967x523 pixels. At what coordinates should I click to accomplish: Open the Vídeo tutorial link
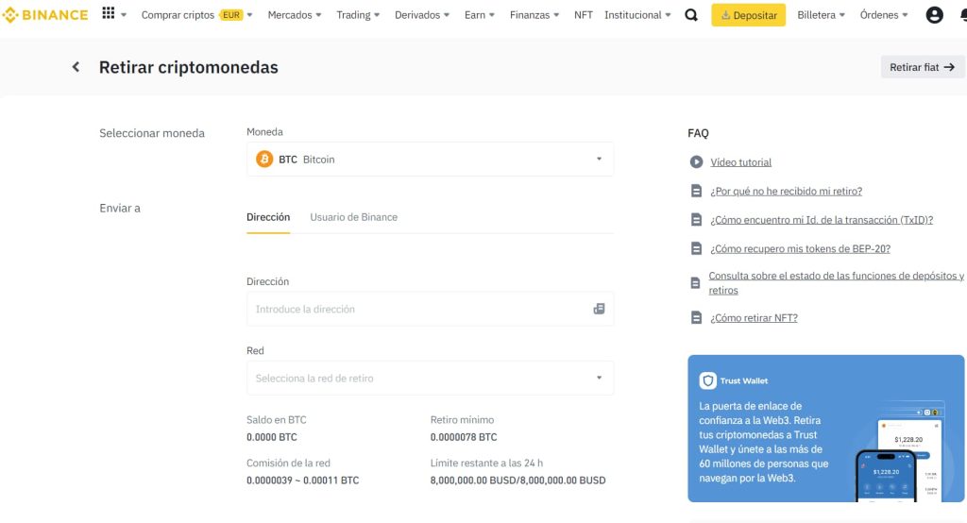(x=740, y=162)
